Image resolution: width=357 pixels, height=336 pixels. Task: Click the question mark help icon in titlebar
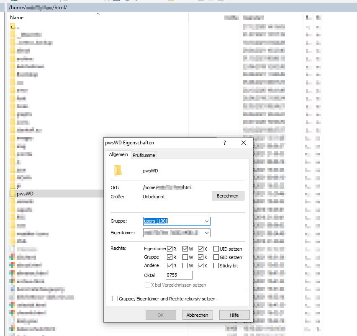(225, 143)
